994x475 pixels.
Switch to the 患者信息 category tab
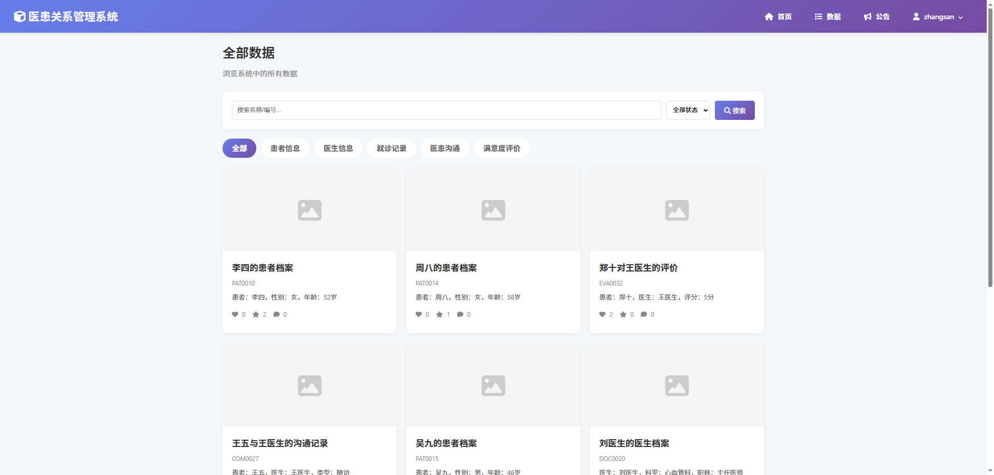(285, 148)
